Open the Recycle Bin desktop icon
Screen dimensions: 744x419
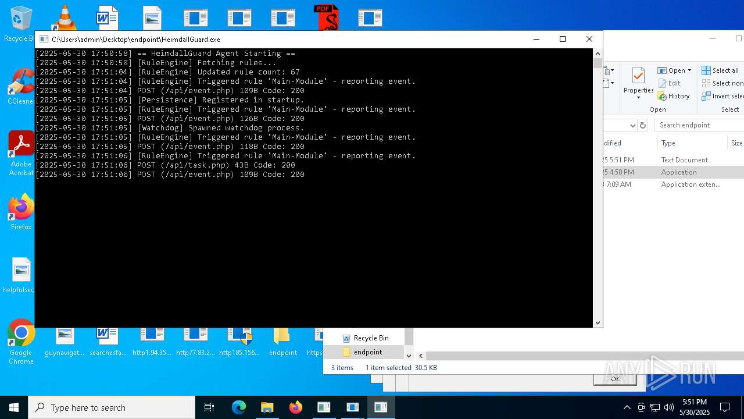[20, 23]
